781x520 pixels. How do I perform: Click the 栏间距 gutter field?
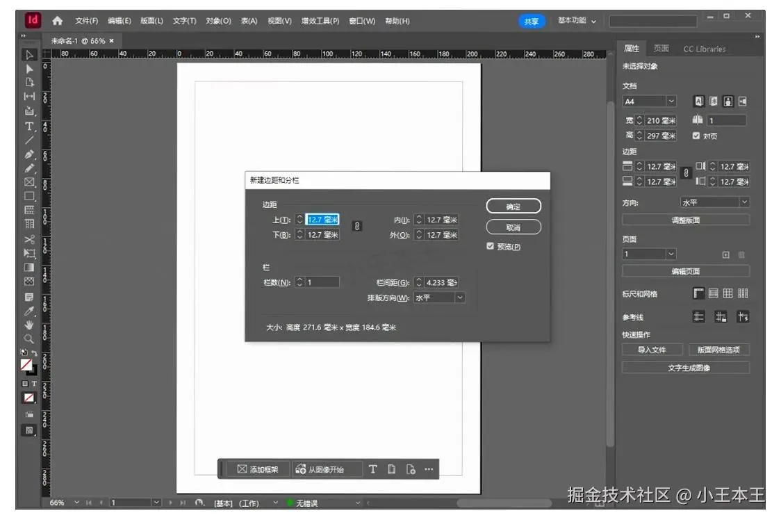point(441,282)
